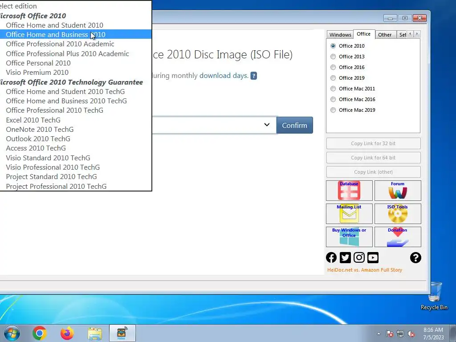Choose Office Professional 2010 Academic
The height and width of the screenshot is (342, 456).
(76, 44)
